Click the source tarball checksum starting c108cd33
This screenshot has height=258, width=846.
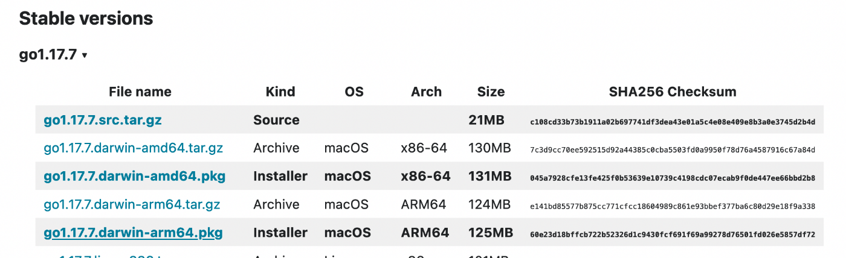point(673,122)
